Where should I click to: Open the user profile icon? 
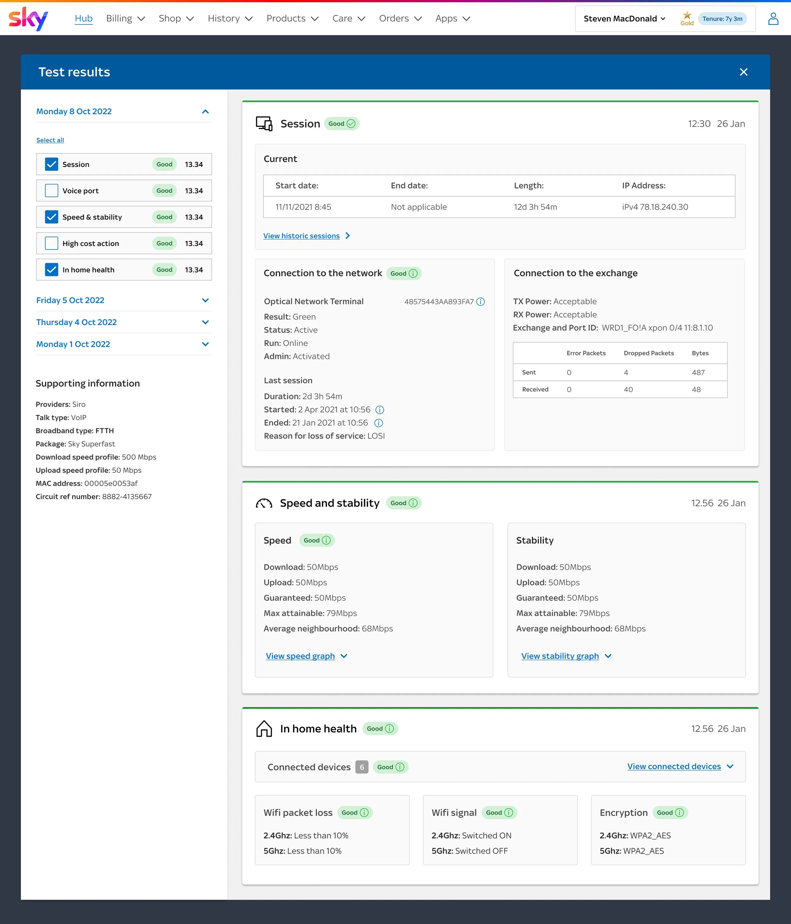(773, 19)
